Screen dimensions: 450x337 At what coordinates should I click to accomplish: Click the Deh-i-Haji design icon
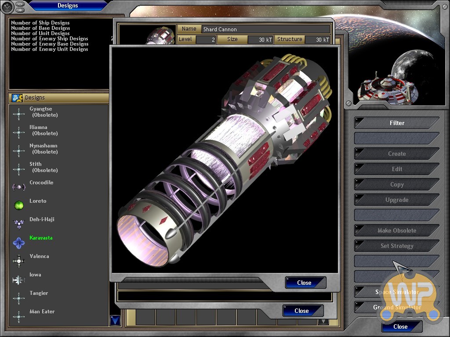coord(18,224)
